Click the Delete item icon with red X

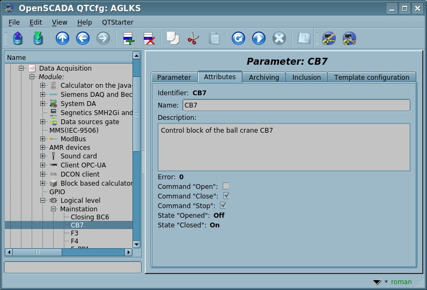149,39
